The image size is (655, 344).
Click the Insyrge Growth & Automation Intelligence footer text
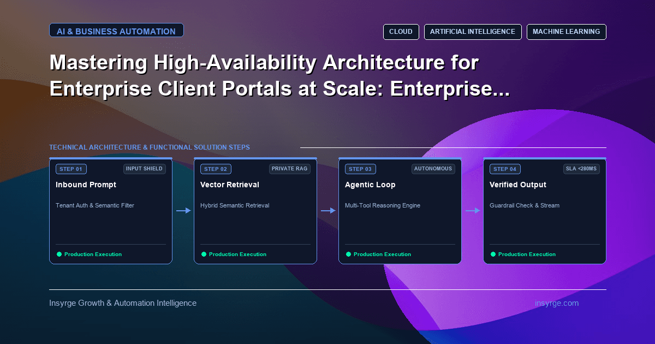click(x=123, y=303)
